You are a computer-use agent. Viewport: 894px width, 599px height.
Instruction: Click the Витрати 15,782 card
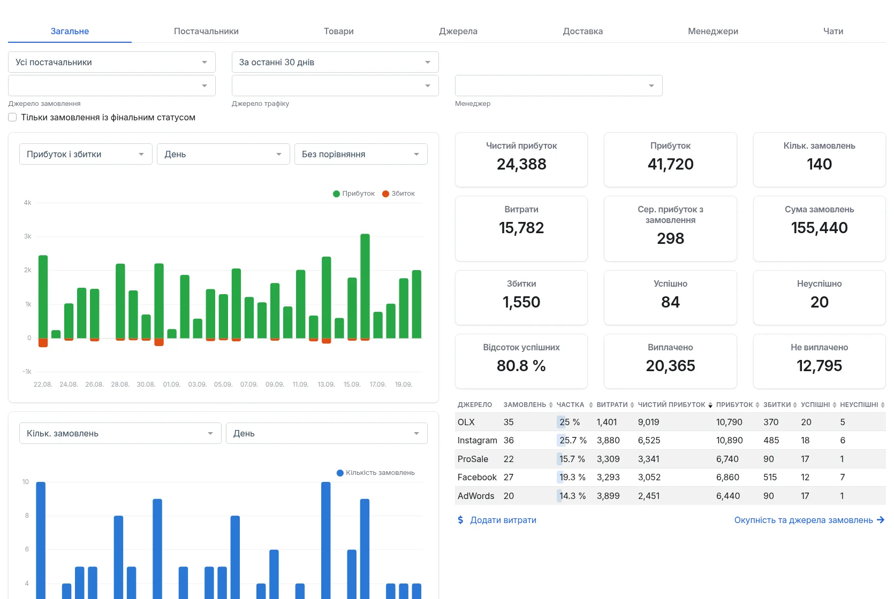(521, 228)
